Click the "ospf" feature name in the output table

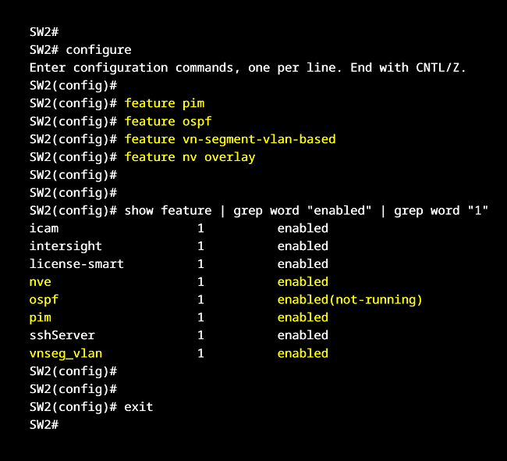[44, 300]
